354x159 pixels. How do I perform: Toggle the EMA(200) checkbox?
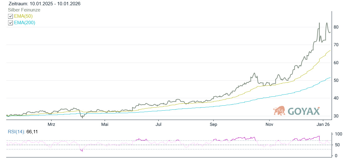tap(10, 23)
